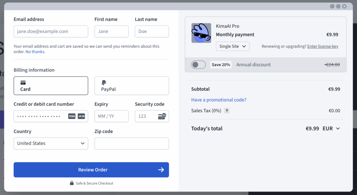Select the Card payment method
Image resolution: width=357 pixels, height=195 pixels.
(51, 86)
